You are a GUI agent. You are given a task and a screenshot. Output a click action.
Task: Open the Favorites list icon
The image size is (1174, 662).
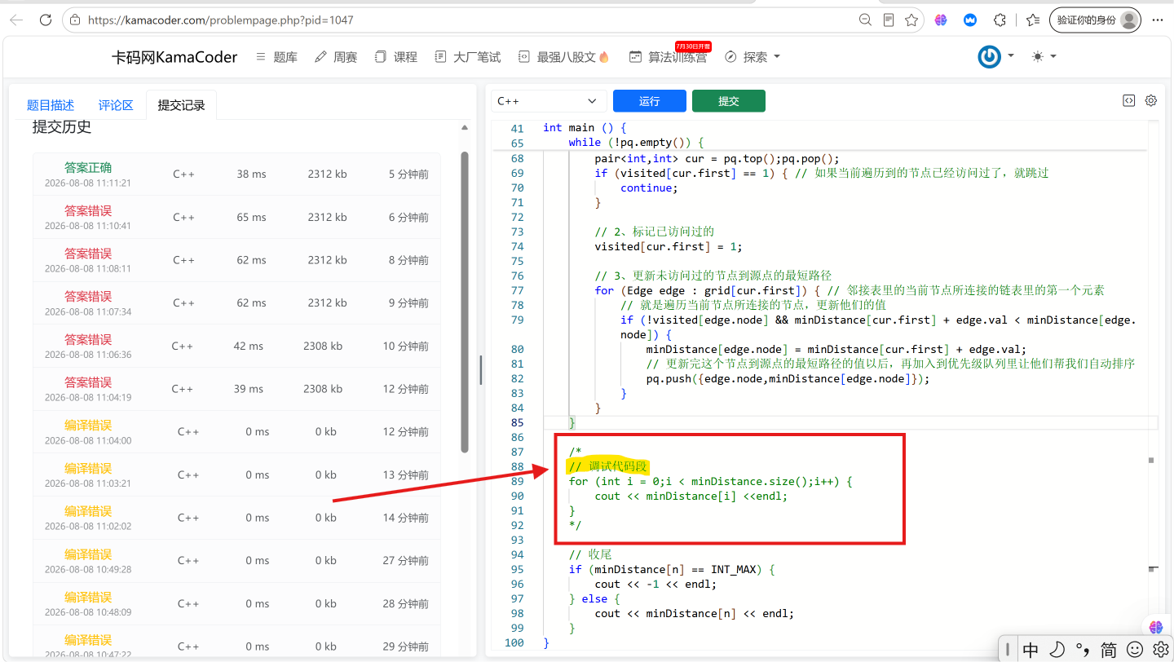click(1033, 20)
